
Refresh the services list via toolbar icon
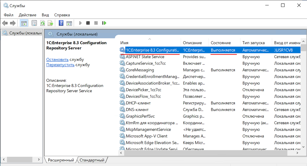pos(42,23)
